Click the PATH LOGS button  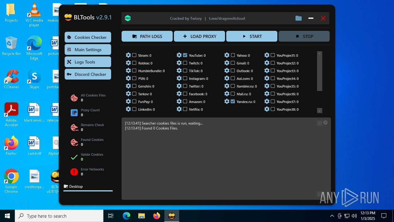pyautogui.click(x=147, y=36)
